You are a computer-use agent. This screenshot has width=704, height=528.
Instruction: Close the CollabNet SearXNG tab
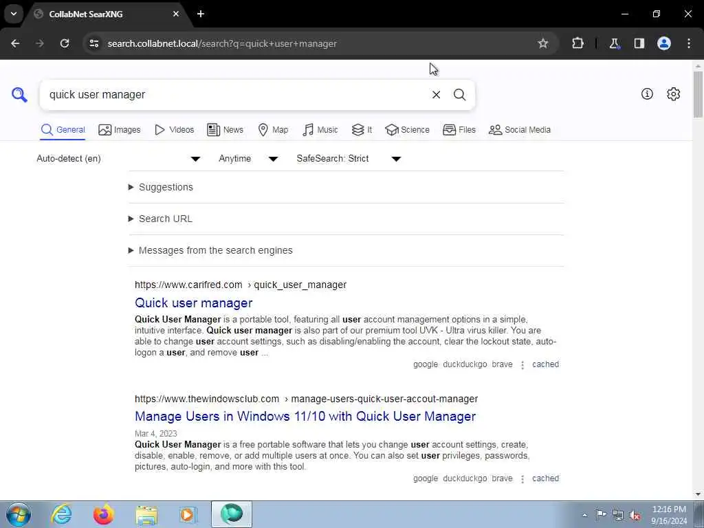click(176, 14)
